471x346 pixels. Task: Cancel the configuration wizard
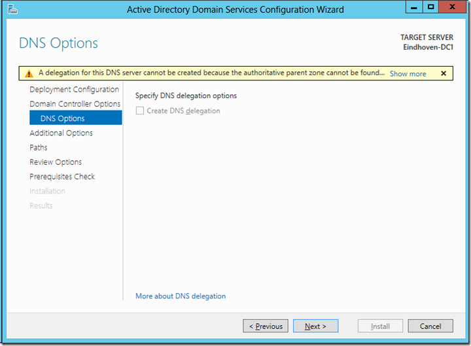(x=430, y=326)
